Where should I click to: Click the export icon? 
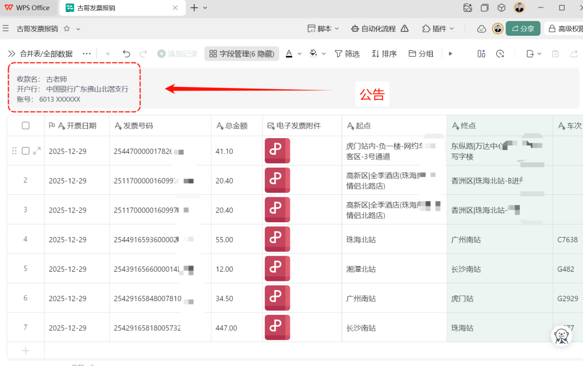pos(530,54)
